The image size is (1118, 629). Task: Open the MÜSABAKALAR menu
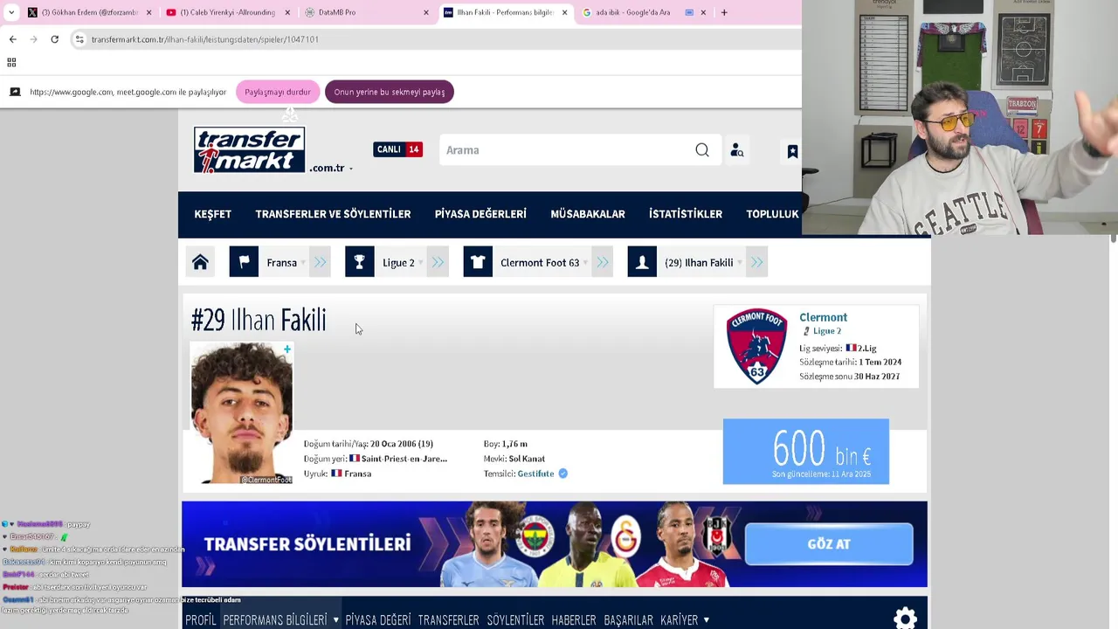pos(588,214)
